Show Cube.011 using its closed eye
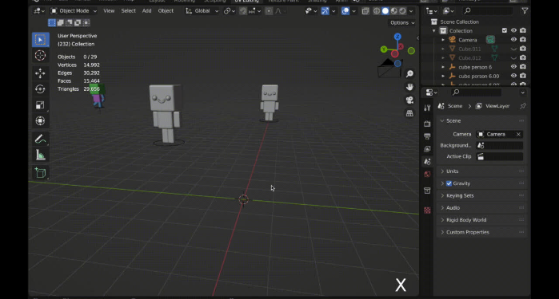 click(513, 49)
